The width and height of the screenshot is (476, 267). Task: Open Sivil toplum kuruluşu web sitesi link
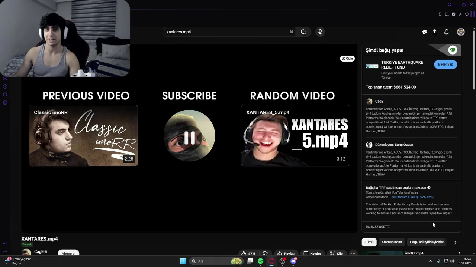(x=412, y=197)
